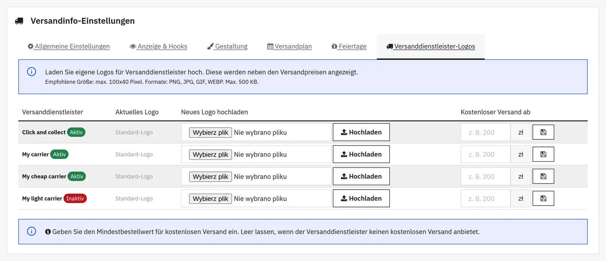The height and width of the screenshot is (261, 606).
Task: Open the Gestaltung tab
Action: pos(227,46)
